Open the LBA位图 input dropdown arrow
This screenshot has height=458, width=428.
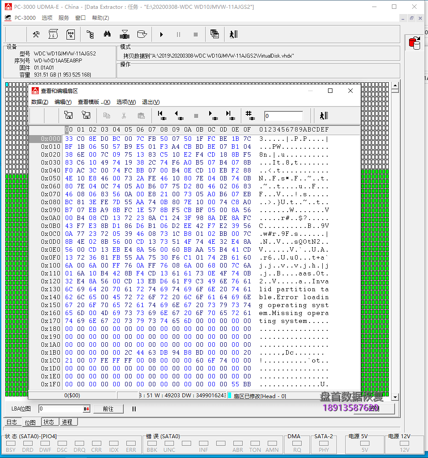(87, 409)
